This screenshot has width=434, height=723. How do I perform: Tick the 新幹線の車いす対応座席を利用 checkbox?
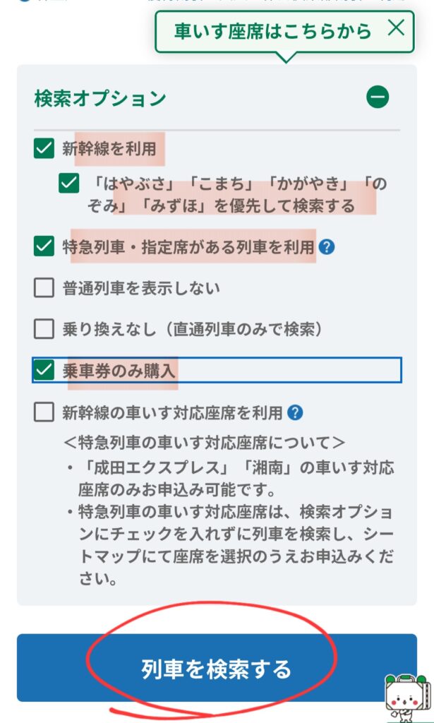point(44,412)
